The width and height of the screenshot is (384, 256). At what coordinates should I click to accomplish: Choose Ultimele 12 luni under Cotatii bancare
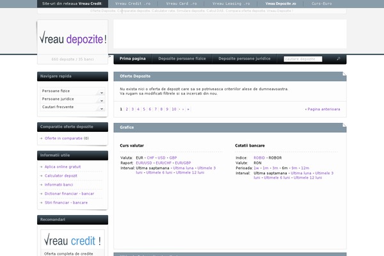coord(308,178)
